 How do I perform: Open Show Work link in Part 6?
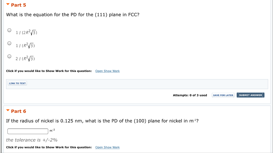click(107, 147)
